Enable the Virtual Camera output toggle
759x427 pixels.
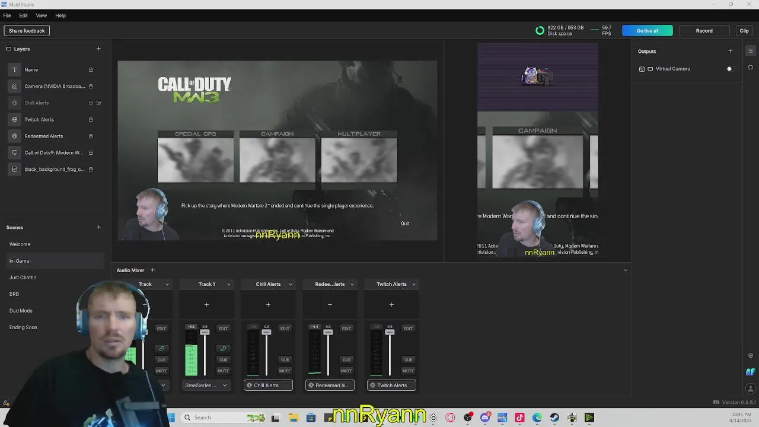click(x=730, y=69)
